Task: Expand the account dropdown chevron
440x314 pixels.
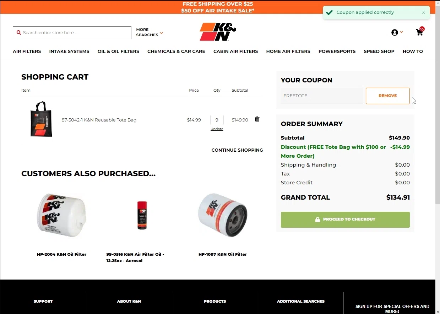Action: (402, 32)
